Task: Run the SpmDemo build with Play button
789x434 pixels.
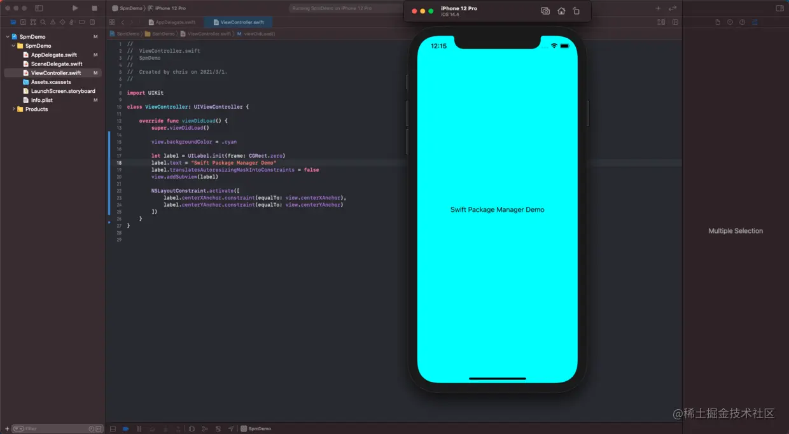Action: tap(75, 8)
